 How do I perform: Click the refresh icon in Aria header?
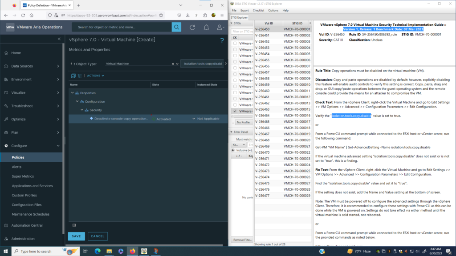[x=192, y=27]
